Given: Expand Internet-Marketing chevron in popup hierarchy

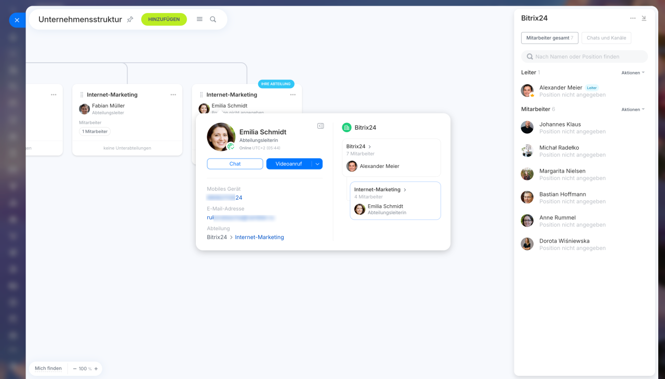Looking at the screenshot, I should (x=405, y=190).
